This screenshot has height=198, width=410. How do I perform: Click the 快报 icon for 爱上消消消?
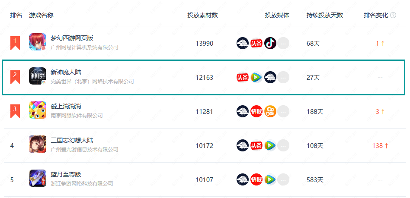[256, 111]
